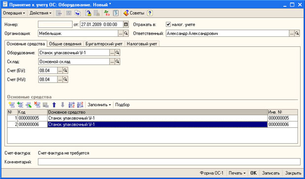Click the Основное средство column header
This screenshot has width=305, height=179.
[157, 112]
